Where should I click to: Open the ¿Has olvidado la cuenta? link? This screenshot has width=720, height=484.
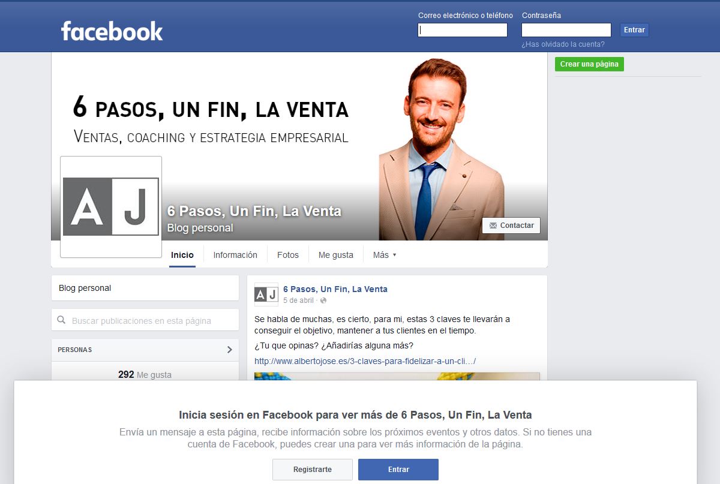[563, 44]
